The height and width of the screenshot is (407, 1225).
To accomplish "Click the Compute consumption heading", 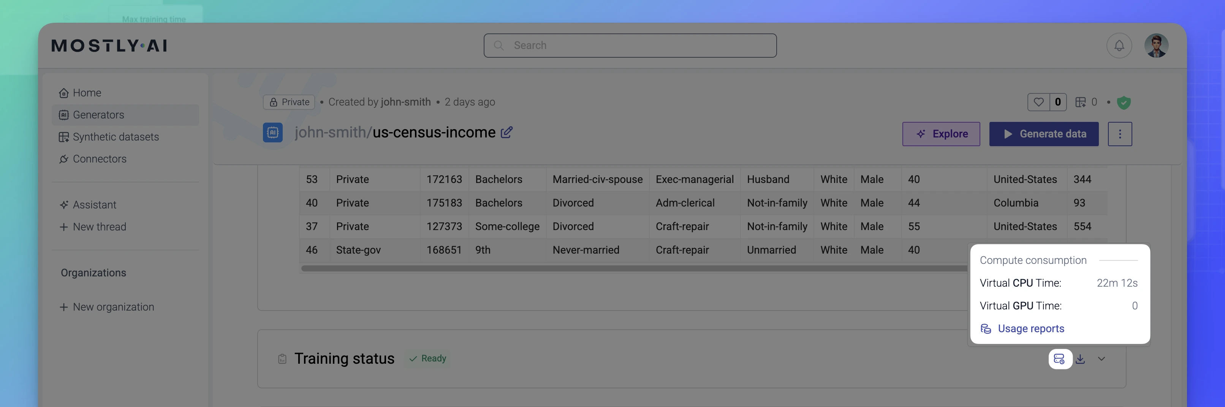I will coord(1033,260).
